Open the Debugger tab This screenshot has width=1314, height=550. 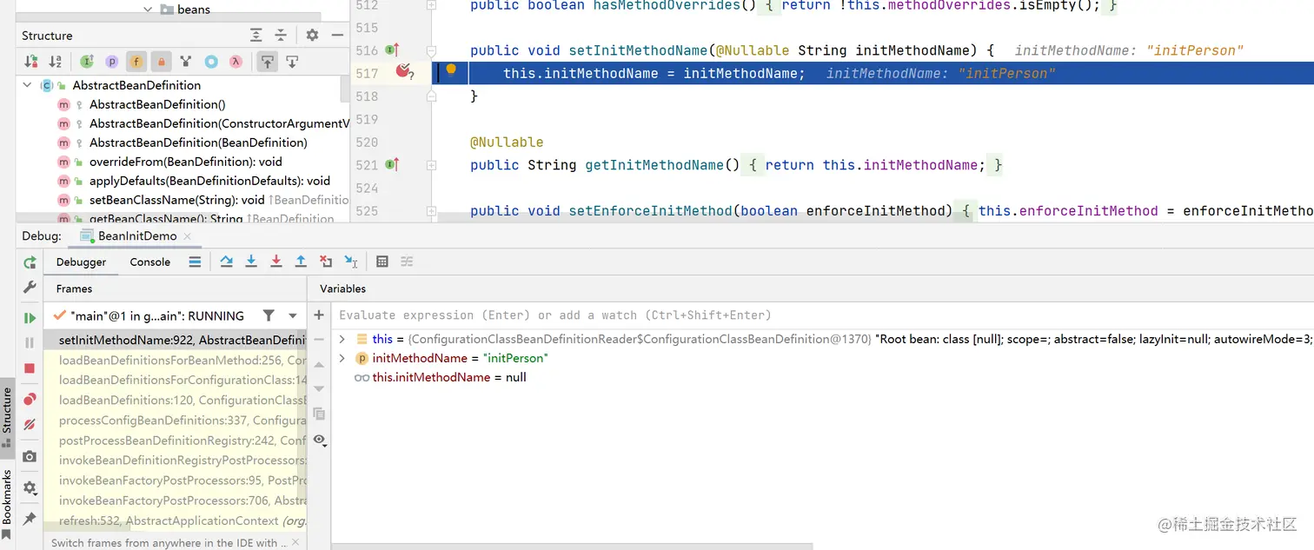pos(81,262)
